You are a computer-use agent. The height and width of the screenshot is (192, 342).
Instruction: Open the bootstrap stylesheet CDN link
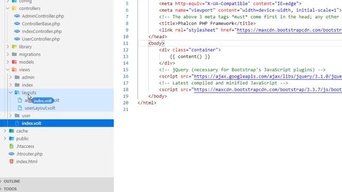click(289, 30)
